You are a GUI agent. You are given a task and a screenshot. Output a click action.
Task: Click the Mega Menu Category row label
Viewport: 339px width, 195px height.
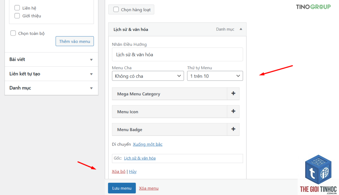tap(139, 94)
